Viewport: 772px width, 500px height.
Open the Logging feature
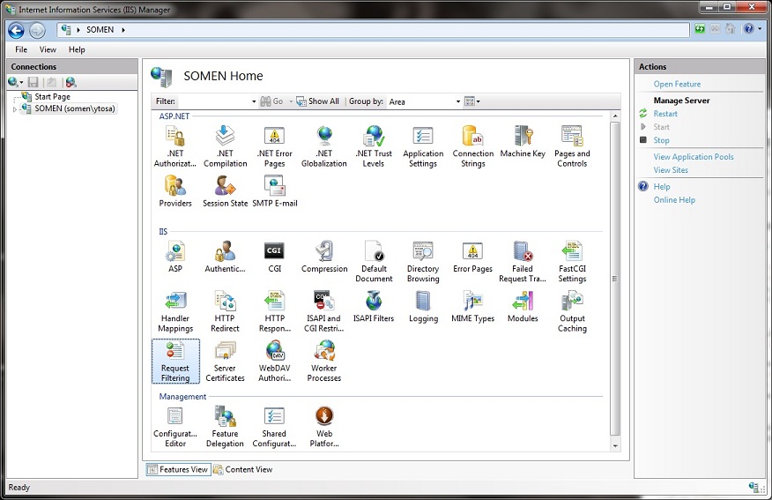423,306
